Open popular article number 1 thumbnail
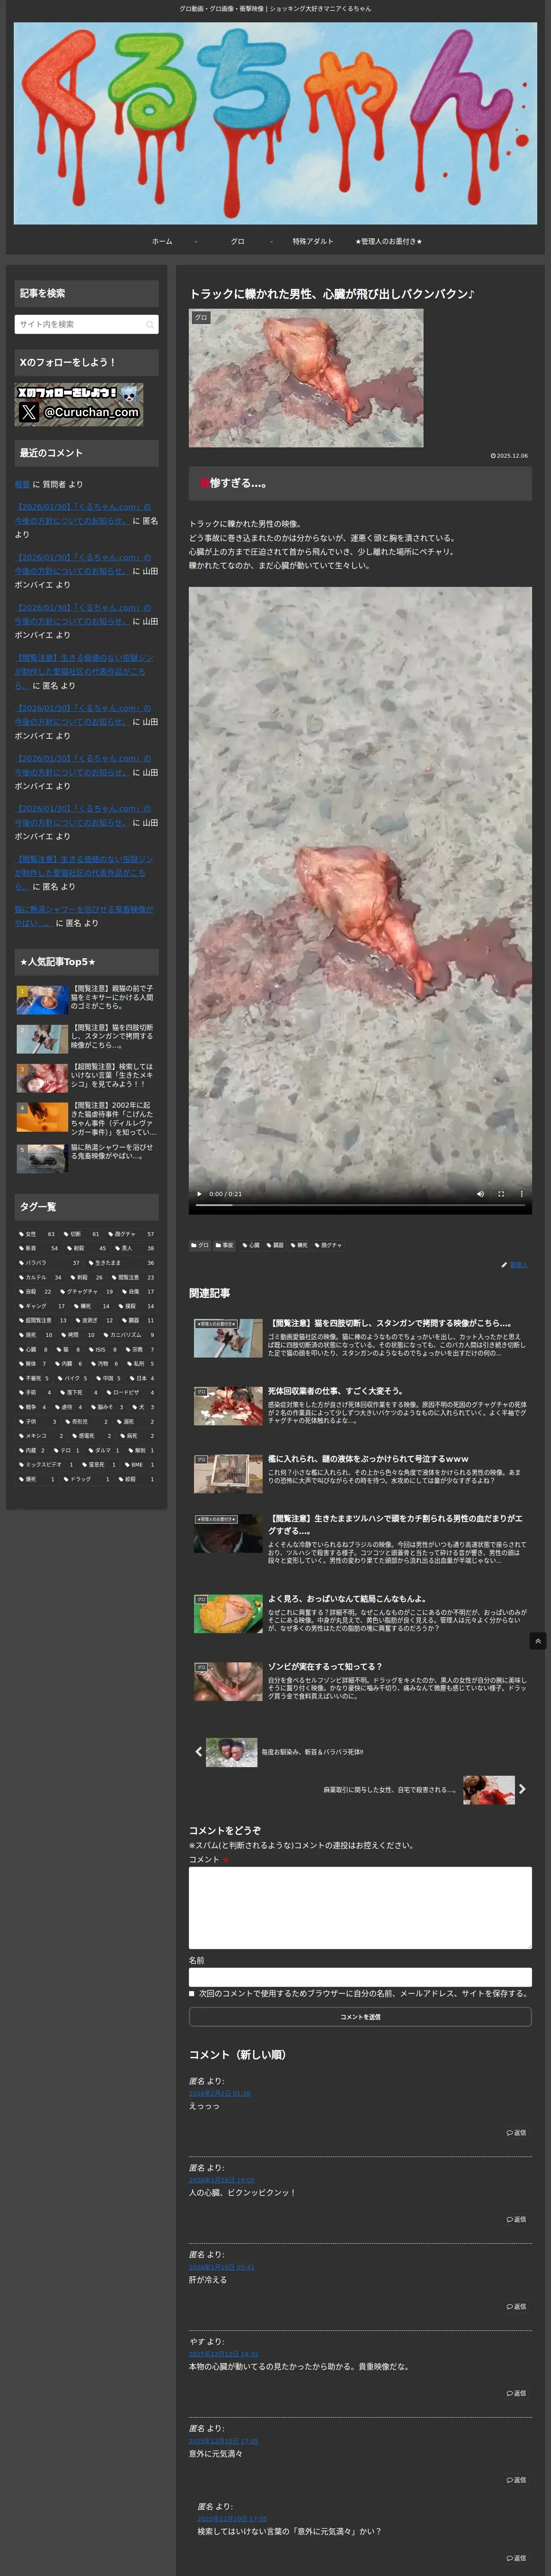 point(42,1000)
